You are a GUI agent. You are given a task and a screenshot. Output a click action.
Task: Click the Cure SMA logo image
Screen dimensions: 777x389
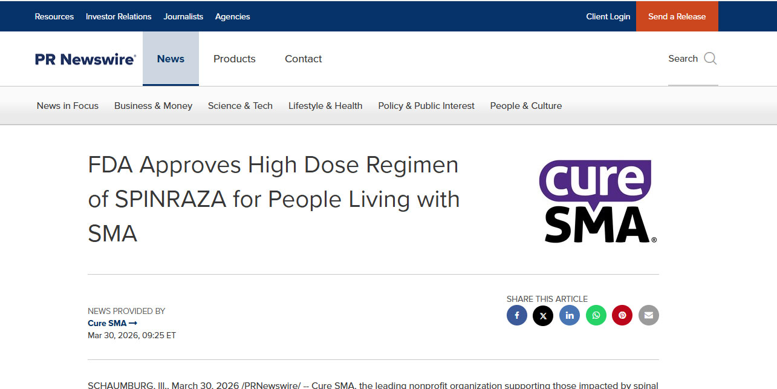pos(597,201)
